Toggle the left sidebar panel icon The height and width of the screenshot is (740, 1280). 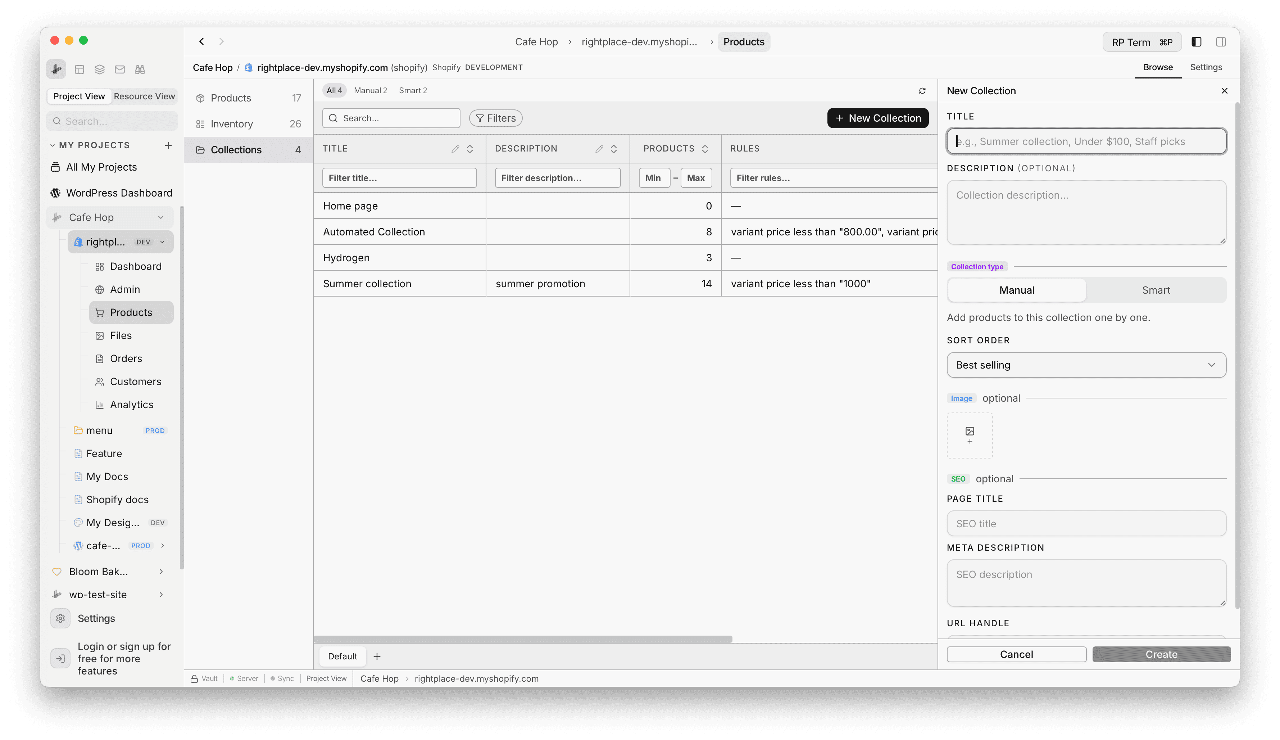click(x=1197, y=42)
